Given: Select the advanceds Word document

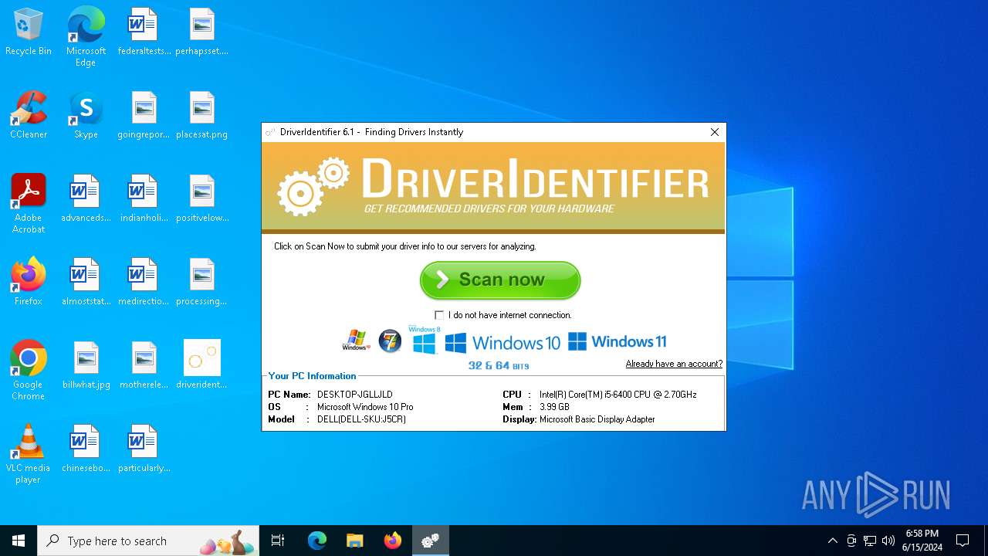Looking at the screenshot, I should click(86, 199).
